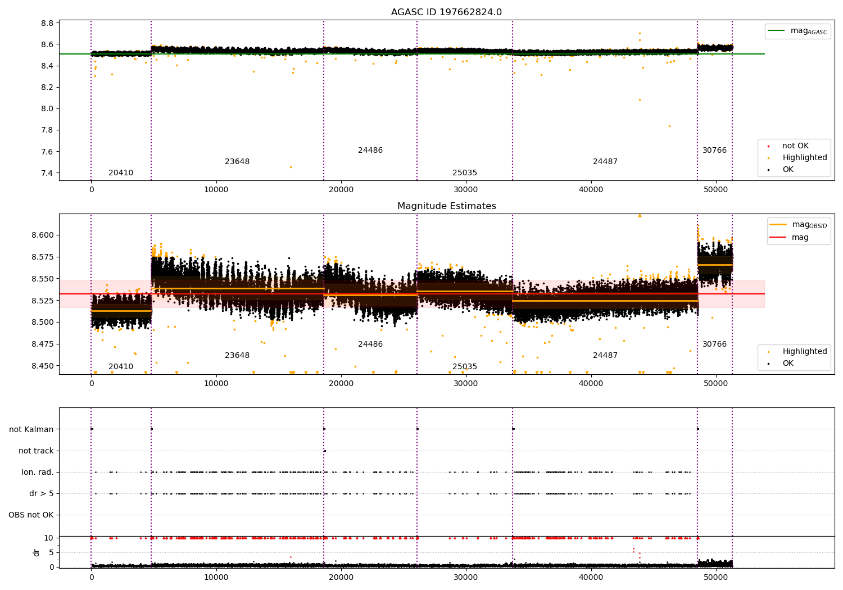Click the 8.500 y-axis tick label
The height and width of the screenshot is (590, 843).
tap(43, 323)
